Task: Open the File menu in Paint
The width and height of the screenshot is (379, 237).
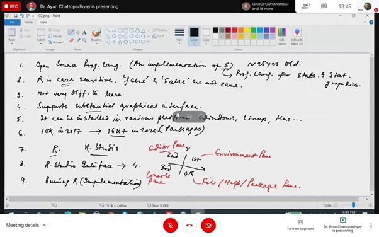Action: [13, 22]
